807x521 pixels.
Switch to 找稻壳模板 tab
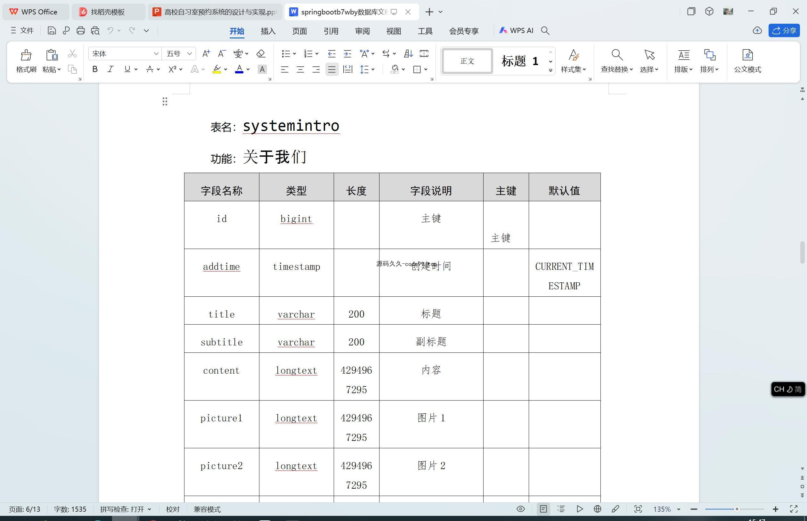pyautogui.click(x=108, y=12)
